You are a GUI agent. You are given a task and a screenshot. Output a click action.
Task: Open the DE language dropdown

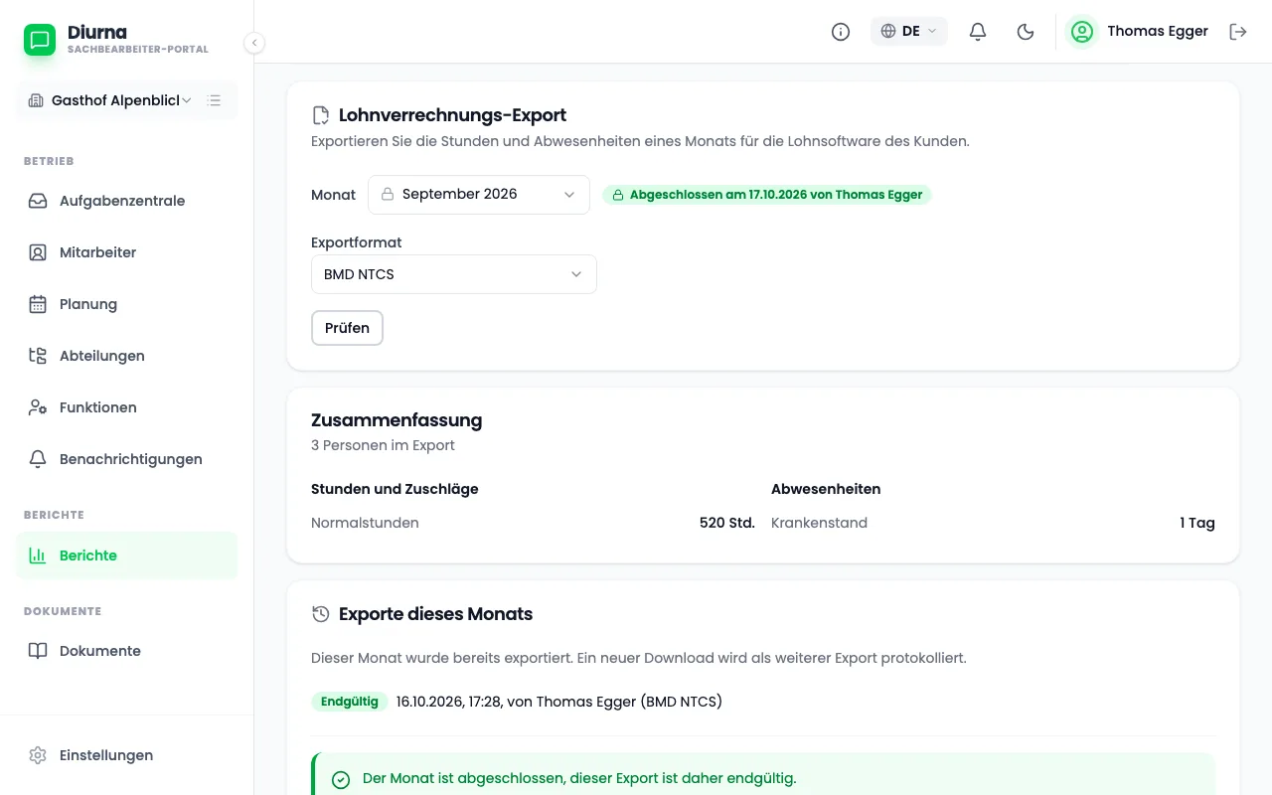[909, 32]
